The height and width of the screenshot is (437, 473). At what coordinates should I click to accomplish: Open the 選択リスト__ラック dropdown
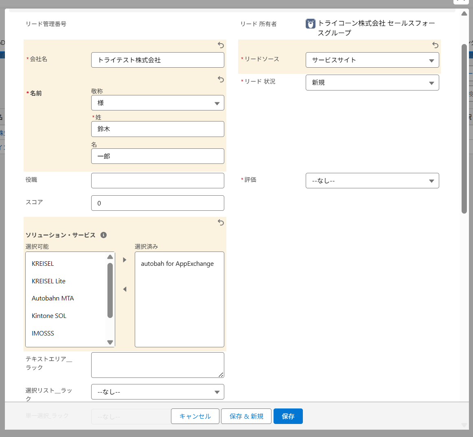tap(158, 392)
